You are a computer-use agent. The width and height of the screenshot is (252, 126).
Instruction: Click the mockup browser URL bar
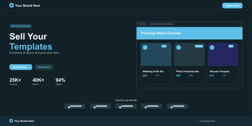pyautogui.click(x=193, y=24)
